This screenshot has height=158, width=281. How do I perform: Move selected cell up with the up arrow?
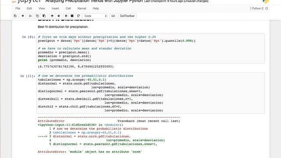(52, 16)
